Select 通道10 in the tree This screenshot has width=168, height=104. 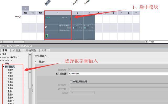click(11, 101)
